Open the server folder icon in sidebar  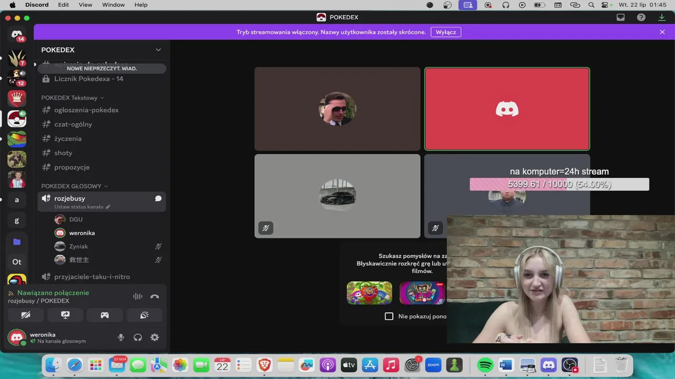(17, 242)
